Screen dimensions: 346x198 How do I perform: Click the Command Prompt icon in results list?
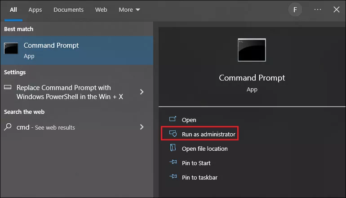11,49
